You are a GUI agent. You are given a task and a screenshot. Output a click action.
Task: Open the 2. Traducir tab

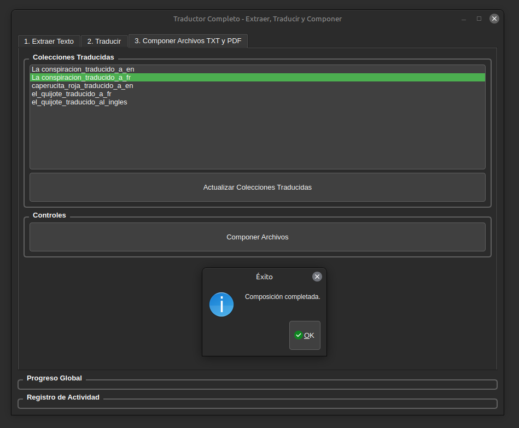[x=104, y=41]
